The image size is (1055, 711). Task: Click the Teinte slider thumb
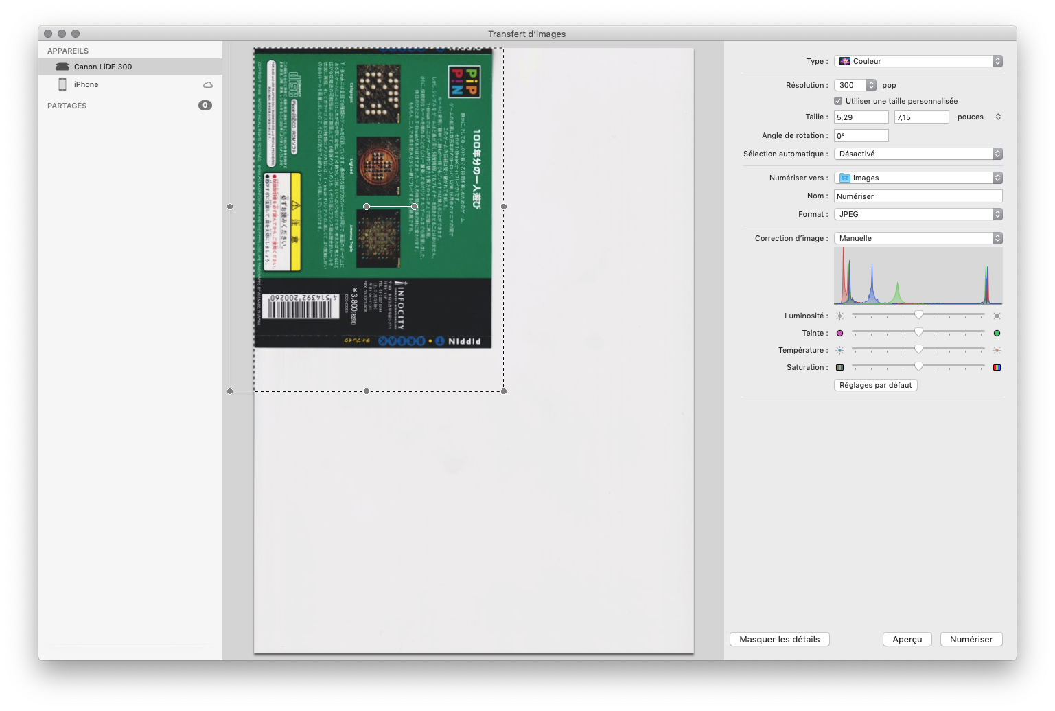pyautogui.click(x=918, y=331)
